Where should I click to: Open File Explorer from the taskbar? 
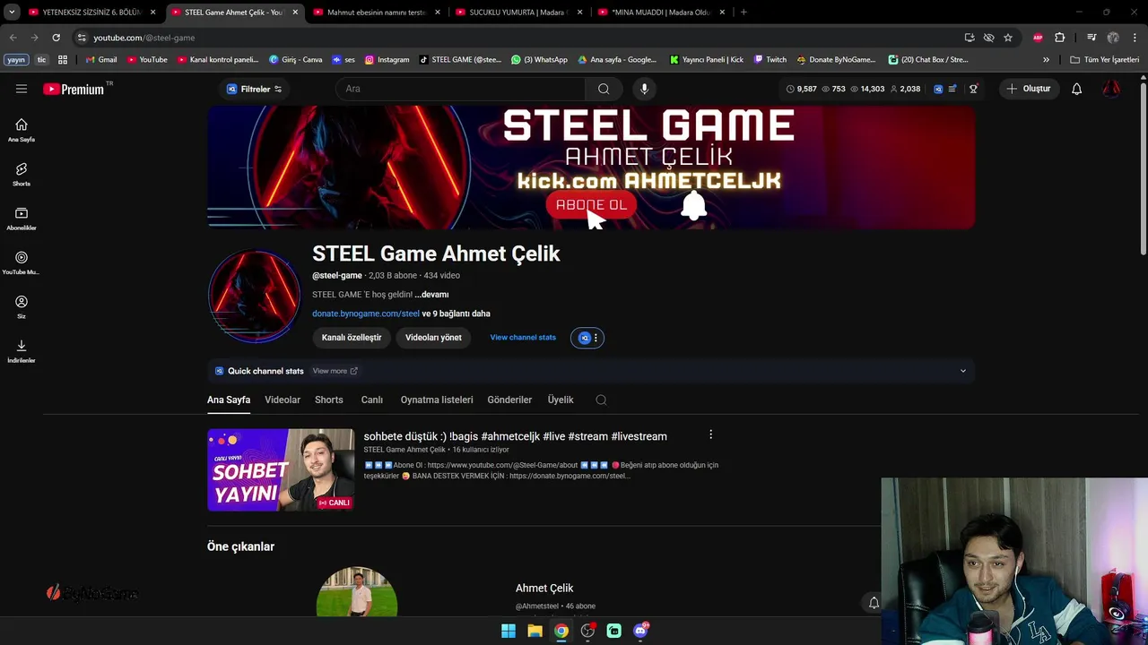pos(535,631)
